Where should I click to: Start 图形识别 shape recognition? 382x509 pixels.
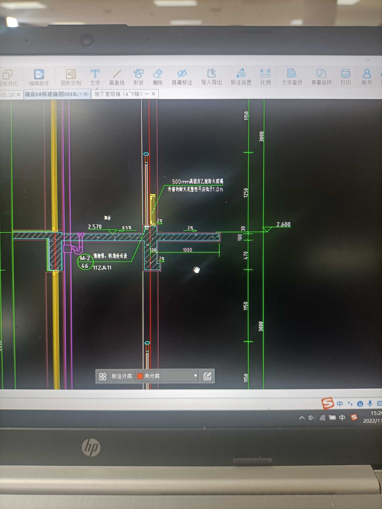(71, 78)
